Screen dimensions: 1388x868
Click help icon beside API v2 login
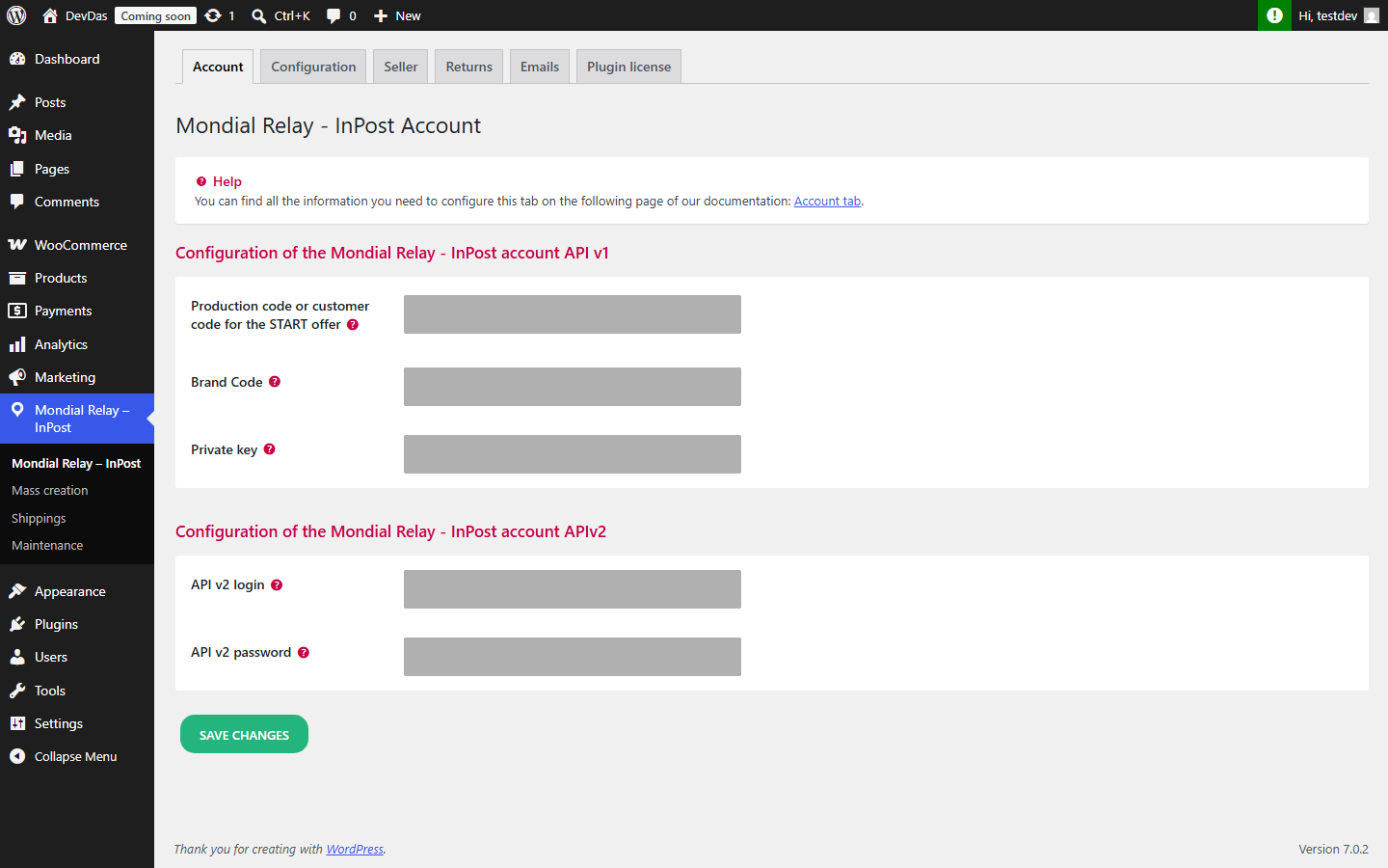pyautogui.click(x=277, y=584)
